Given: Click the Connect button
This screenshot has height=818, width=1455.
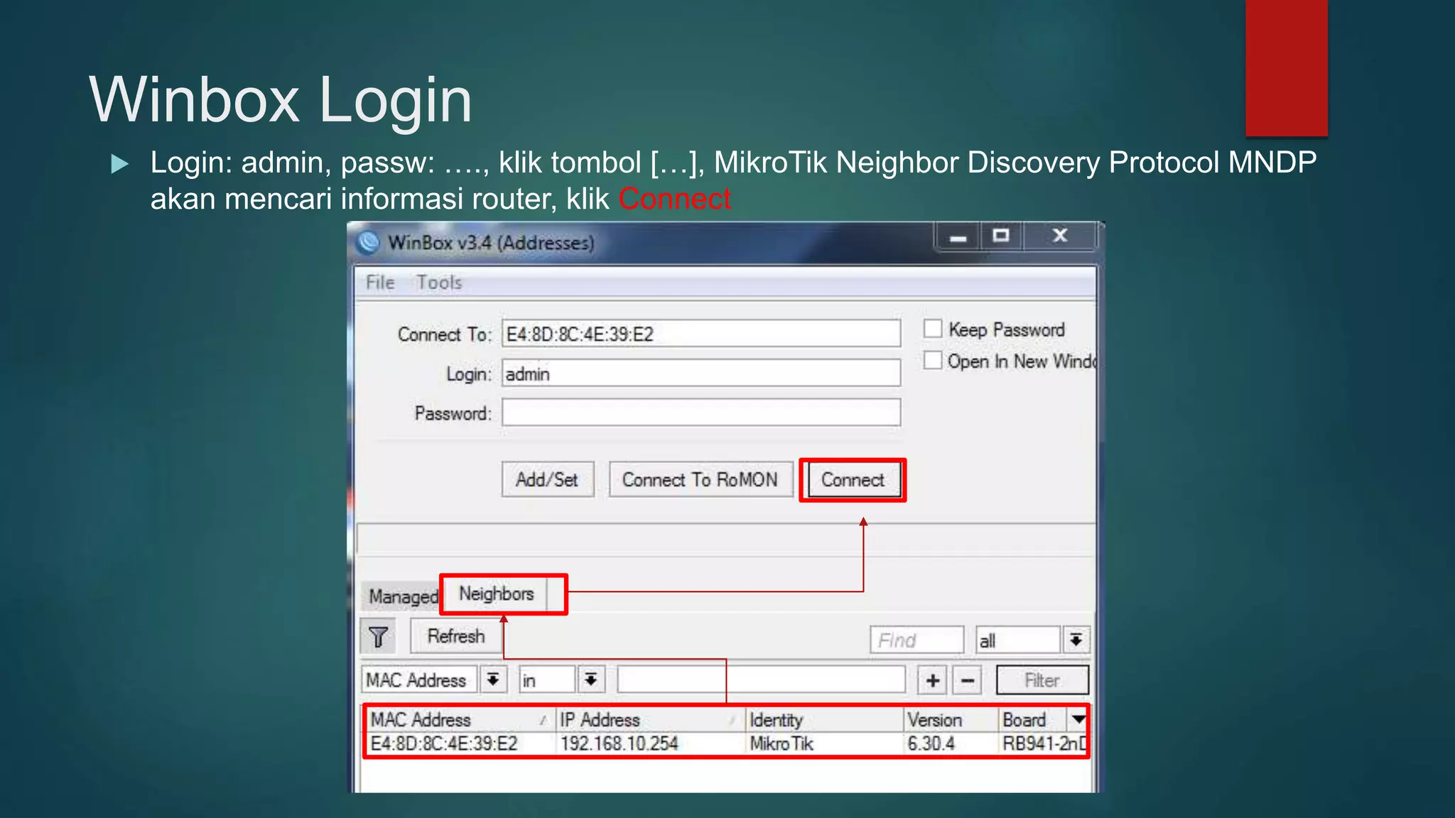Looking at the screenshot, I should 853,480.
